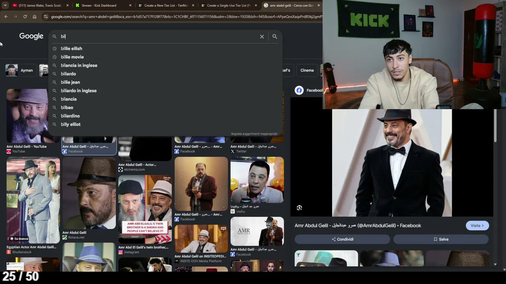
Task: Click the Facebook source icon above the preview
Action: click(299, 90)
